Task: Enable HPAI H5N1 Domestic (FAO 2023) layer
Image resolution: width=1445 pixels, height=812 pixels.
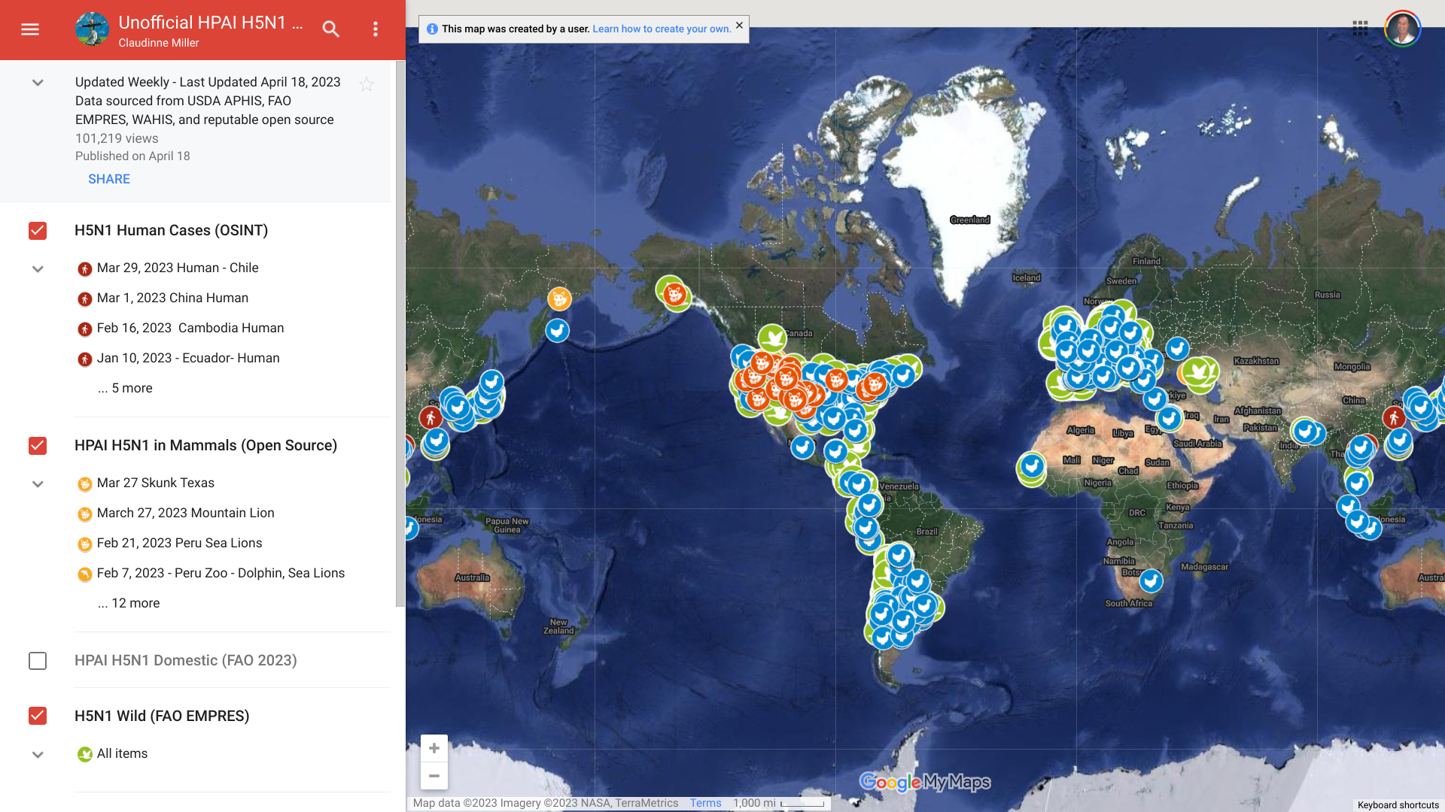Action: pyautogui.click(x=38, y=661)
